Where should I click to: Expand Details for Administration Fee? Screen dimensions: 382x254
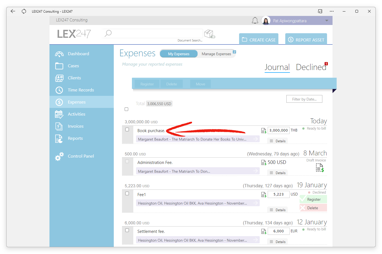point(278,173)
